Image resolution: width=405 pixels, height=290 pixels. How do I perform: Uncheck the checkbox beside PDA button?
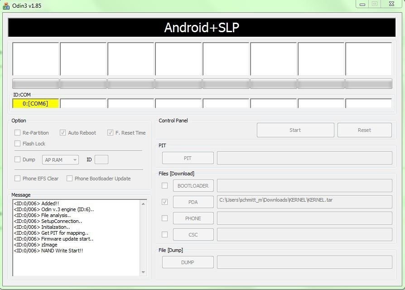164,202
